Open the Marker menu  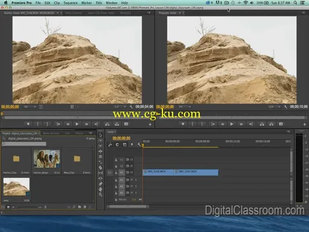[x=86, y=3]
